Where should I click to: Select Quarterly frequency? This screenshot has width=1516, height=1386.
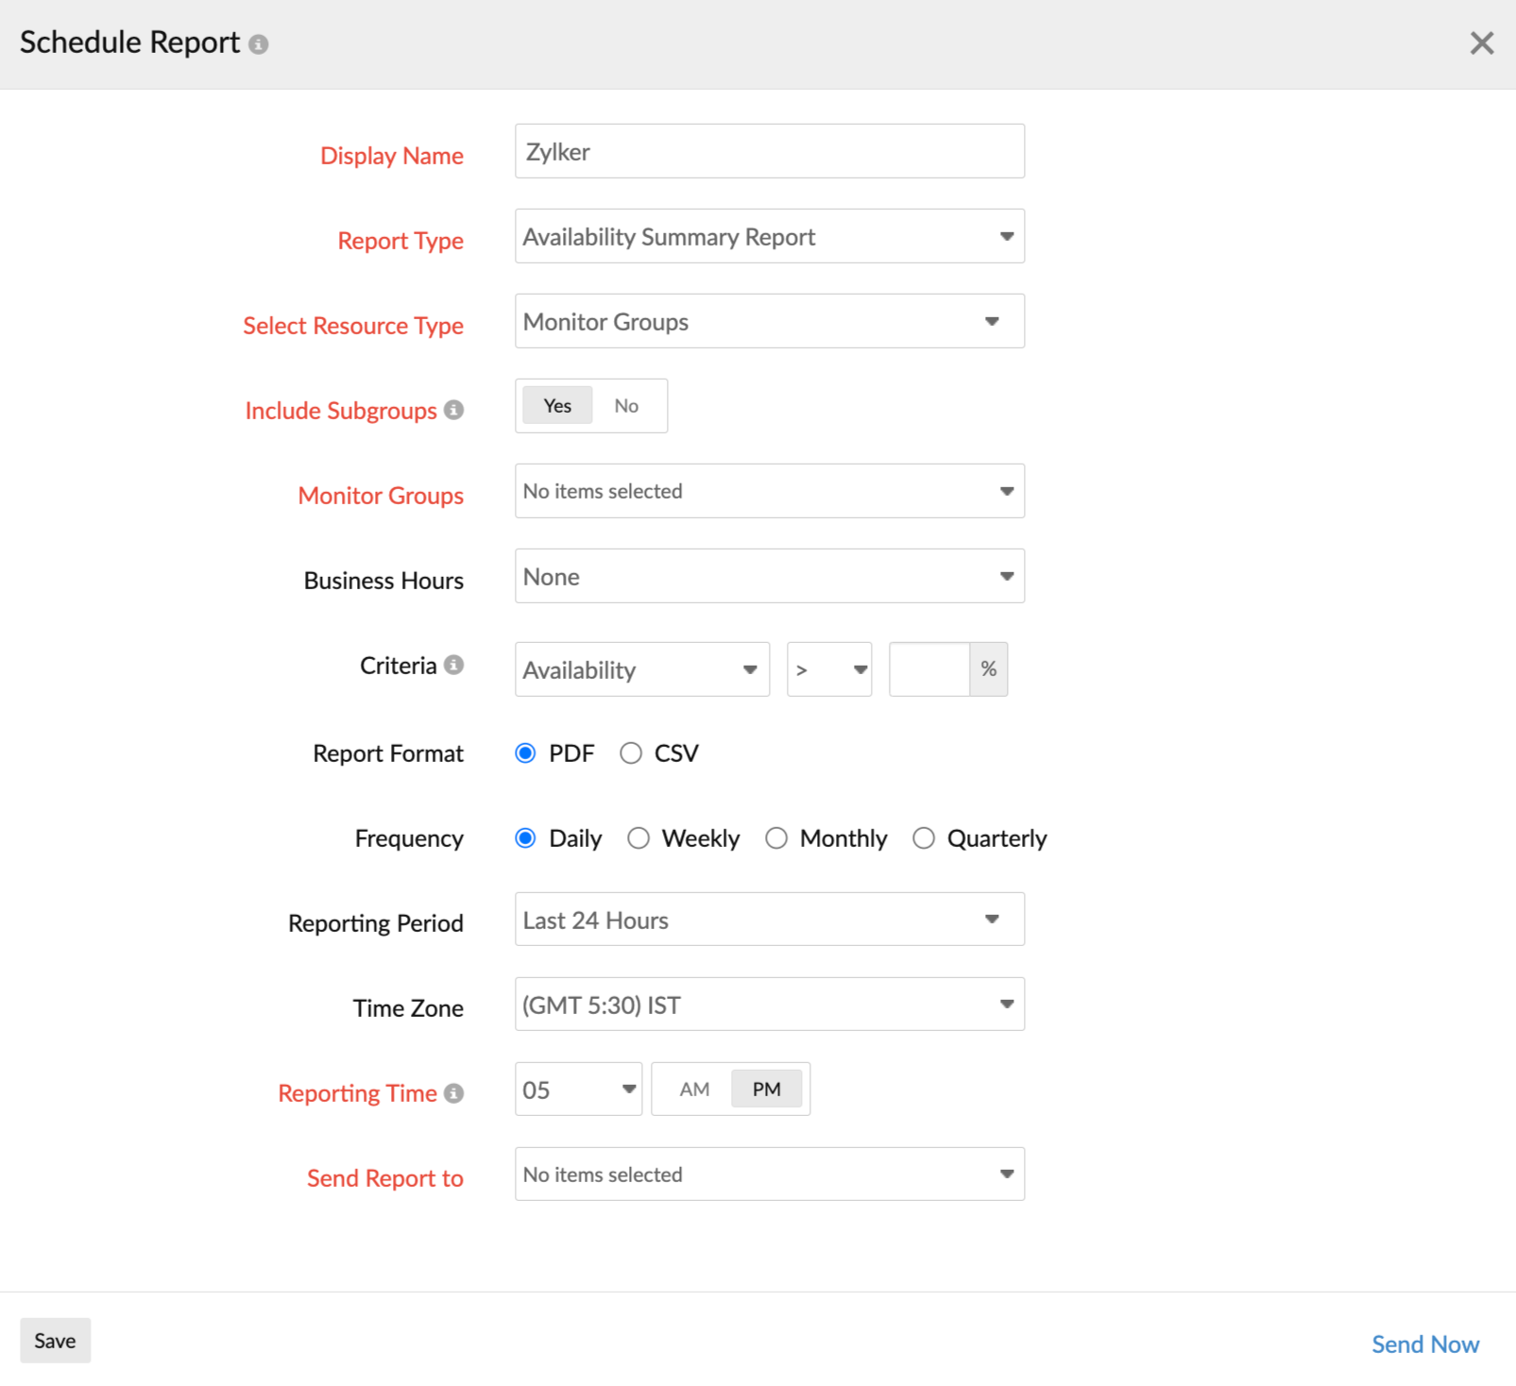click(x=924, y=837)
